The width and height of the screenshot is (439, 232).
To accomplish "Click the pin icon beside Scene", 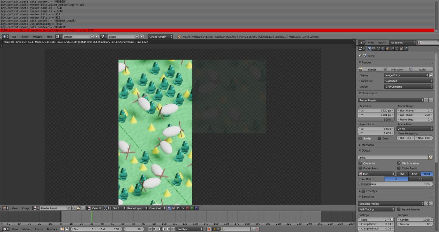I will pyautogui.click(x=360, y=56).
